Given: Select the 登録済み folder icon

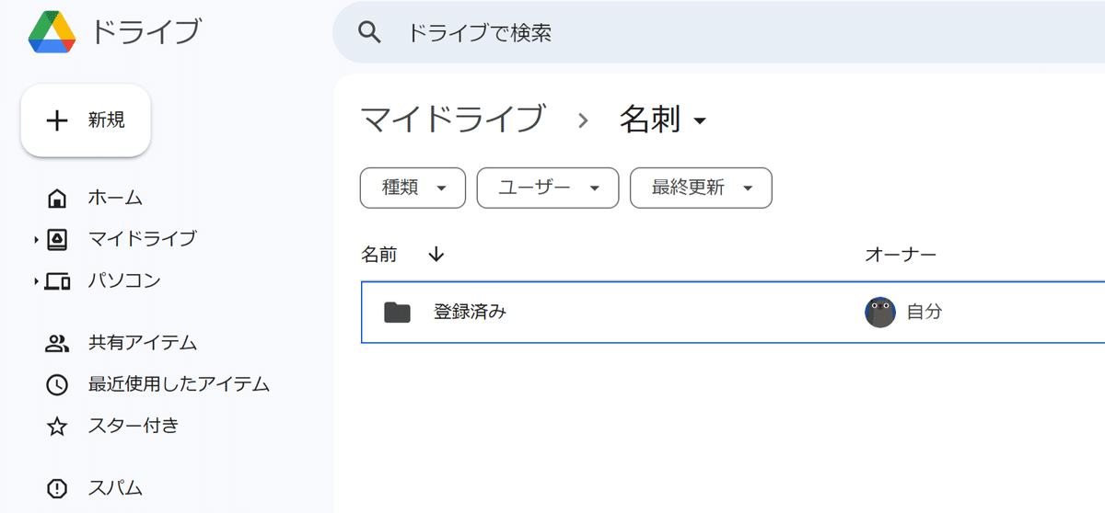Looking at the screenshot, I should 397,313.
